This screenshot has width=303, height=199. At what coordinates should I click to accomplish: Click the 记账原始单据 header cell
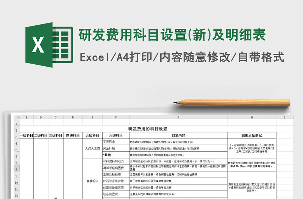(252, 135)
